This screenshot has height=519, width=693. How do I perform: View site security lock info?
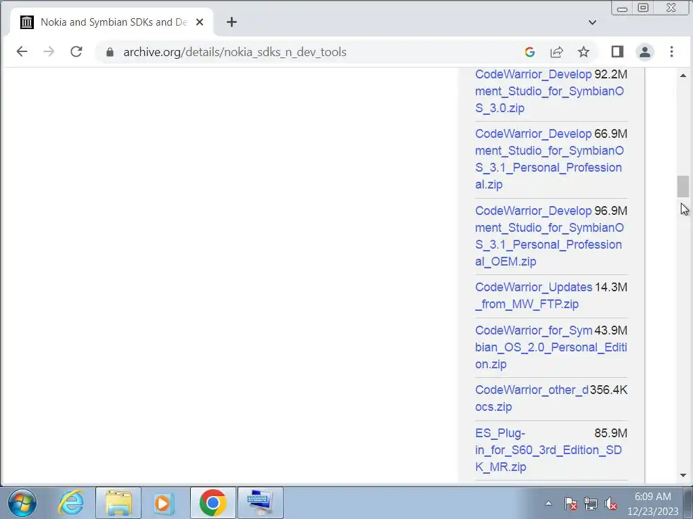click(x=110, y=52)
